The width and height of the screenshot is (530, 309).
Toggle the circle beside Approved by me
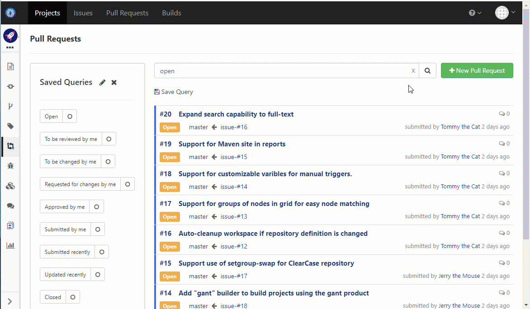pyautogui.click(x=97, y=206)
